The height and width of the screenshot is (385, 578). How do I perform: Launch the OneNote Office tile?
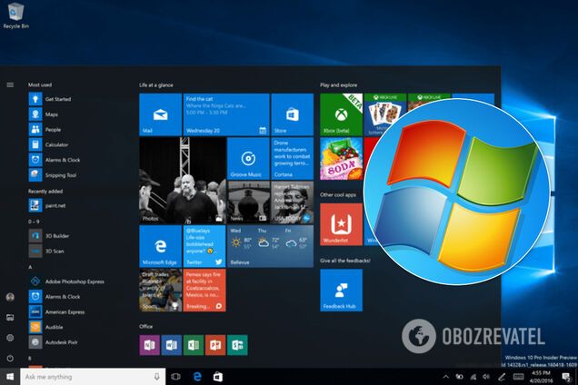[149, 345]
